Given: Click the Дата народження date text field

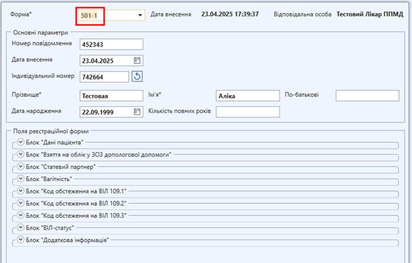Looking at the screenshot, I should click(105, 112).
